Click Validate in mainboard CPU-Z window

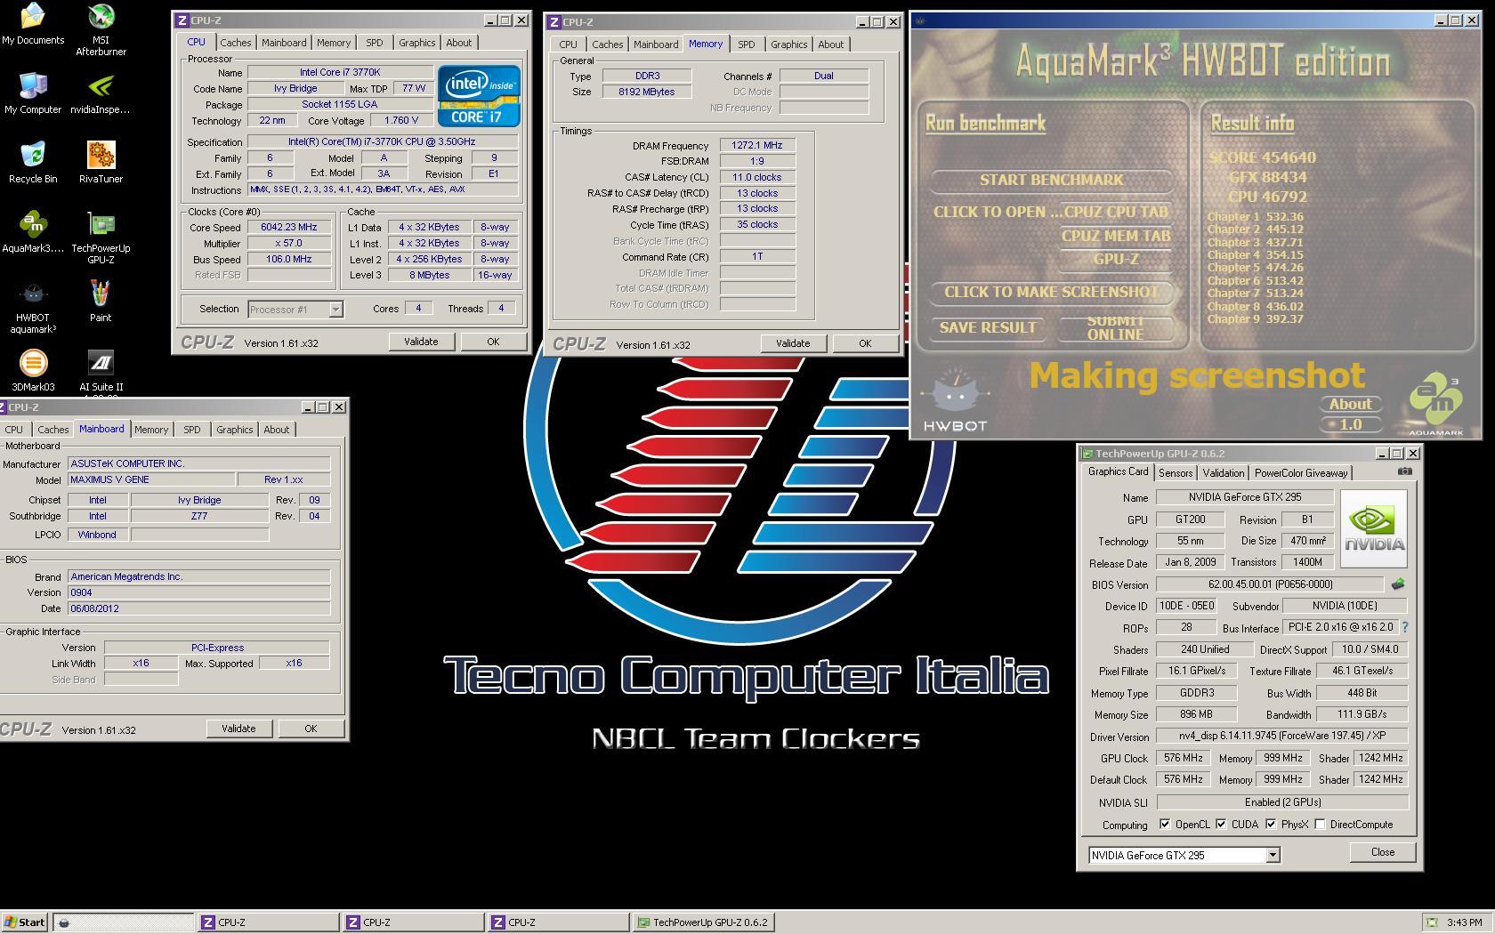(238, 729)
